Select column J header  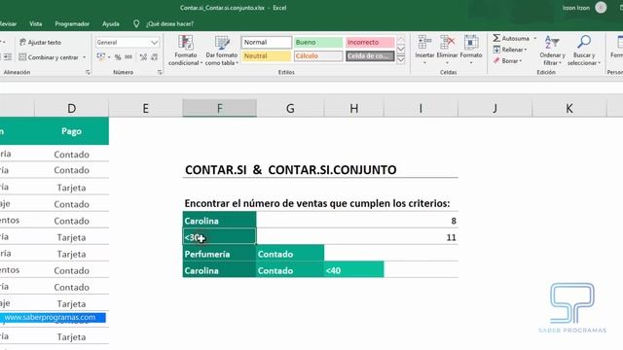(x=495, y=108)
